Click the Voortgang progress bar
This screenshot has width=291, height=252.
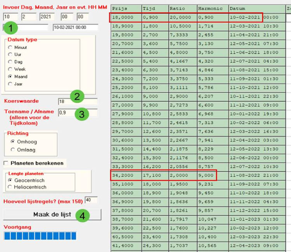click(x=40, y=236)
